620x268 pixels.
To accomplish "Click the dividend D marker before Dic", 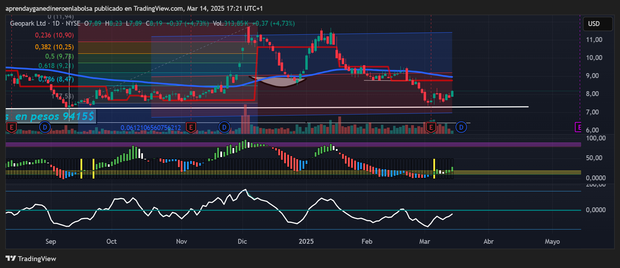I will pos(224,128).
